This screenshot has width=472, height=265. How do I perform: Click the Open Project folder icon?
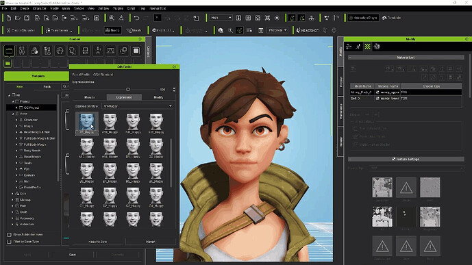[17, 18]
